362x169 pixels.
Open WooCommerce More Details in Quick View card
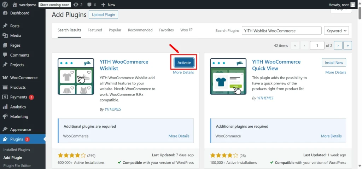(x=331, y=136)
